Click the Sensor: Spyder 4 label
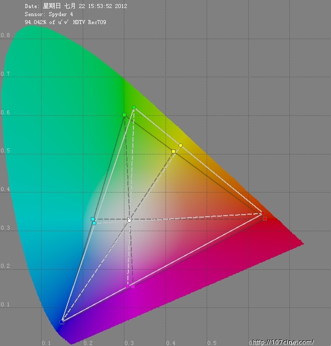 click(48, 15)
